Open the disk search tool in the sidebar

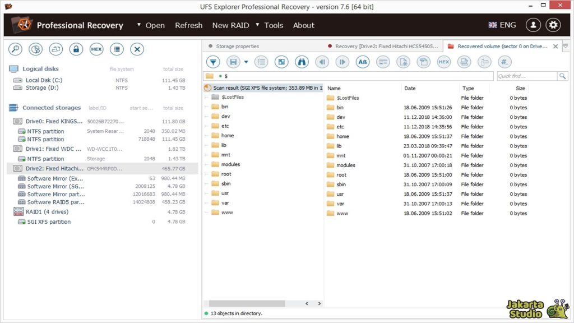coord(15,49)
